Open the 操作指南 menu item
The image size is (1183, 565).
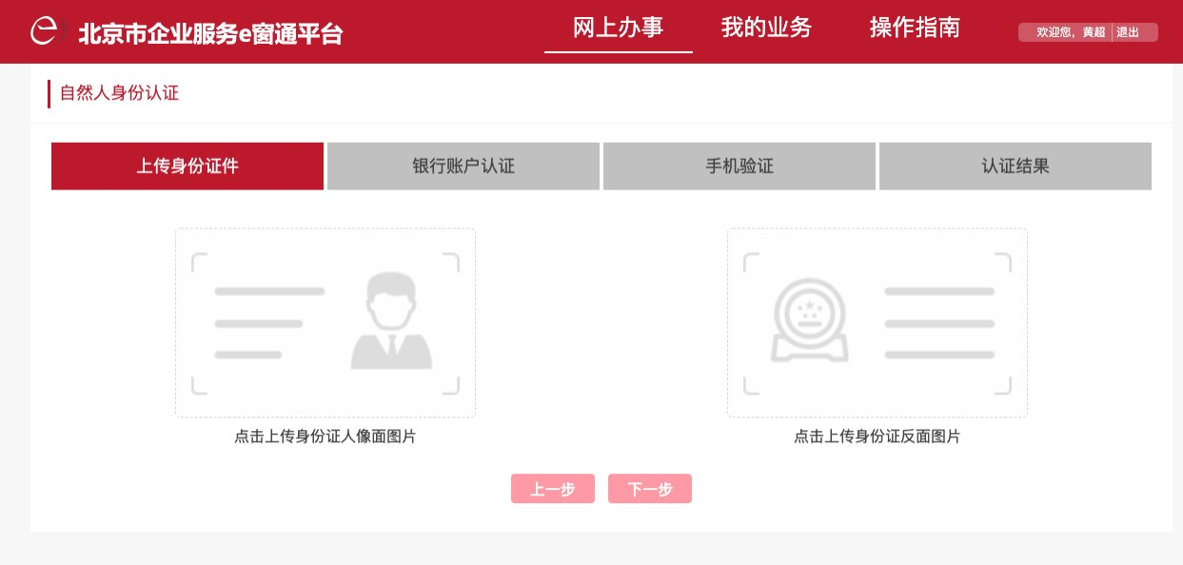[x=915, y=28]
